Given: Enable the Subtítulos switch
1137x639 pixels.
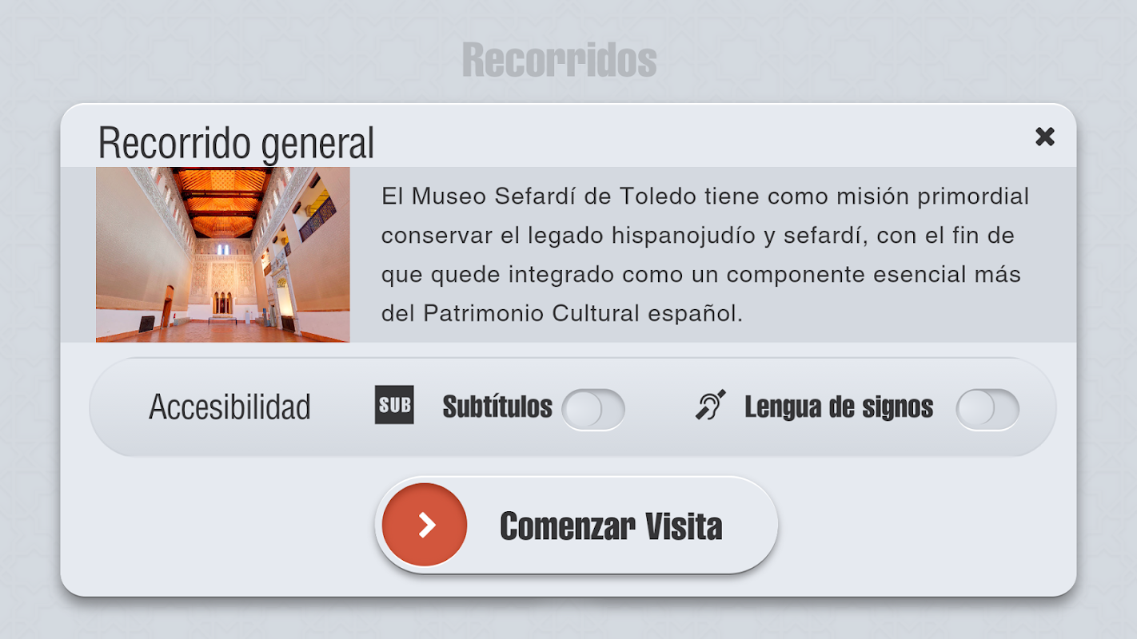Looking at the screenshot, I should (592, 409).
